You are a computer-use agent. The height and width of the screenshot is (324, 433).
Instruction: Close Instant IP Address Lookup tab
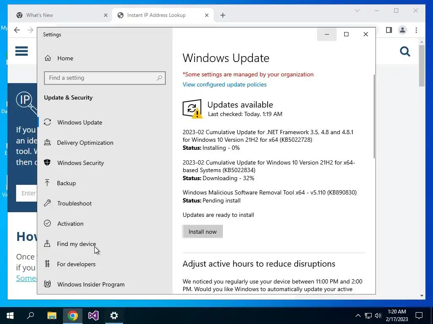tap(206, 15)
